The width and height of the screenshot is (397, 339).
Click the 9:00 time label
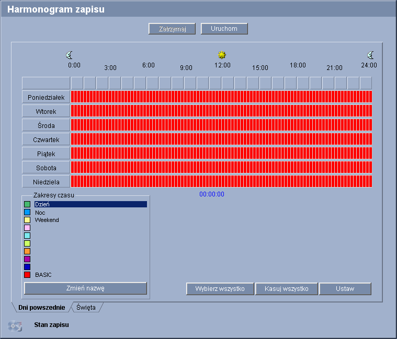(186, 68)
